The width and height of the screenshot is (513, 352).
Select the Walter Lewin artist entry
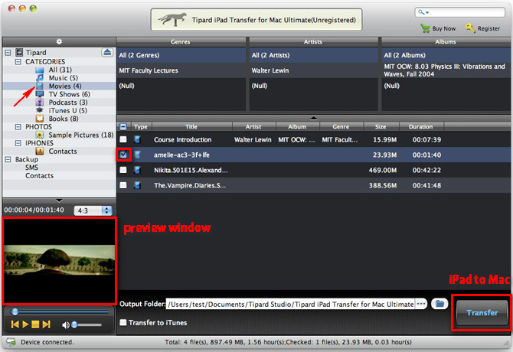[x=313, y=70]
